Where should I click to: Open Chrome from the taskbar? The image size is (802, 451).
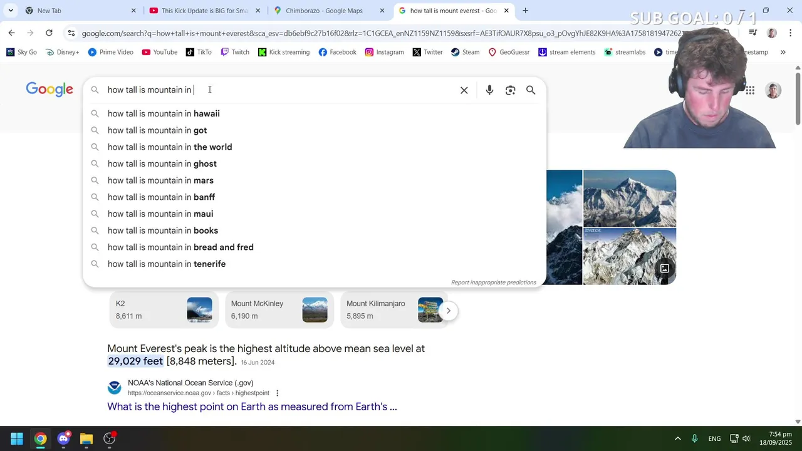(40, 438)
